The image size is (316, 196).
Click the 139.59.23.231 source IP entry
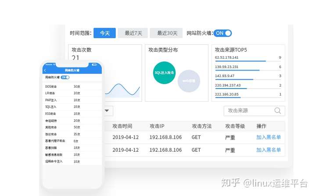[x=226, y=67]
